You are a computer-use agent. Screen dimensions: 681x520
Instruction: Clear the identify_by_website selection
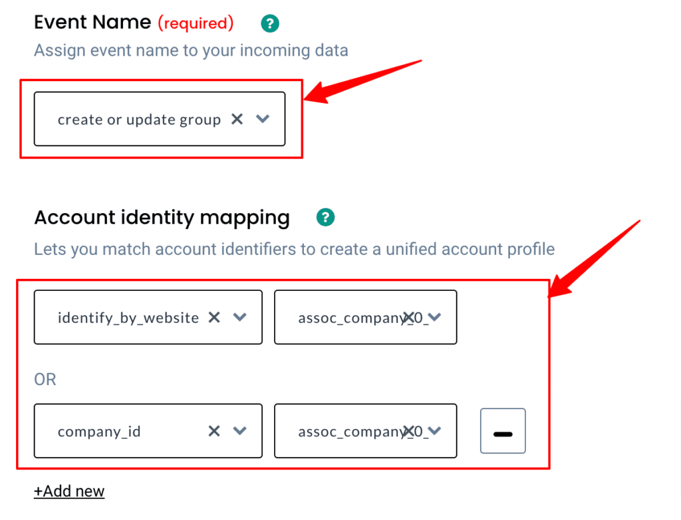point(214,317)
